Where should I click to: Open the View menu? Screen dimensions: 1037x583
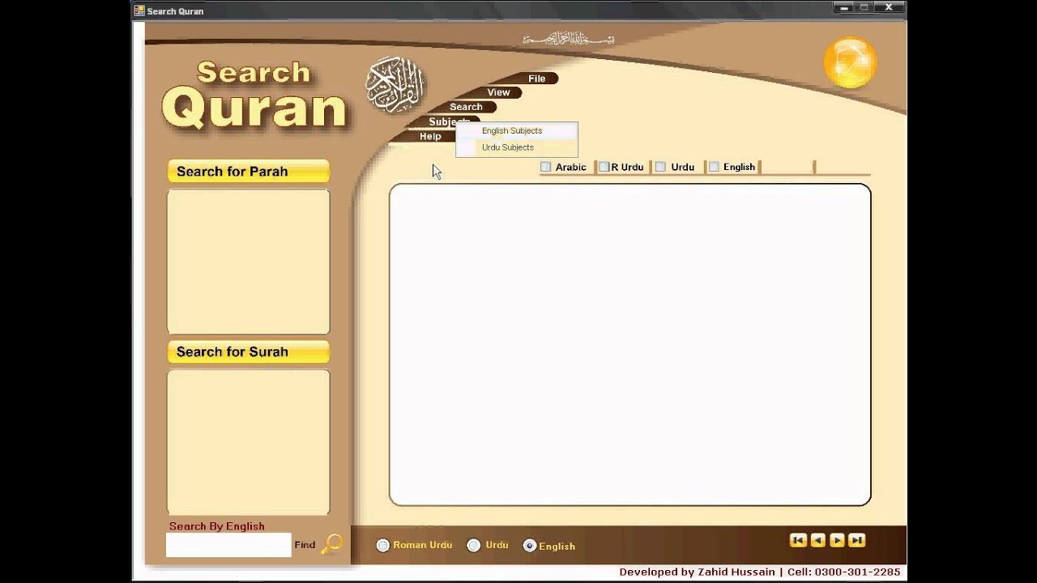(498, 92)
